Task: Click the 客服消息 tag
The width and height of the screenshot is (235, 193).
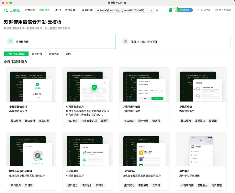Action: pos(143,185)
